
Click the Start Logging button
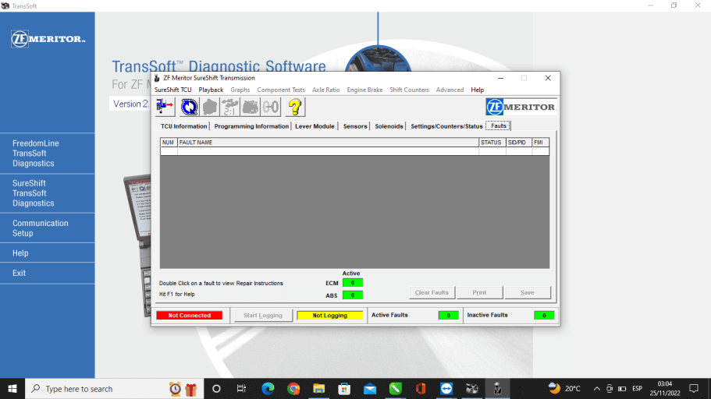262,316
